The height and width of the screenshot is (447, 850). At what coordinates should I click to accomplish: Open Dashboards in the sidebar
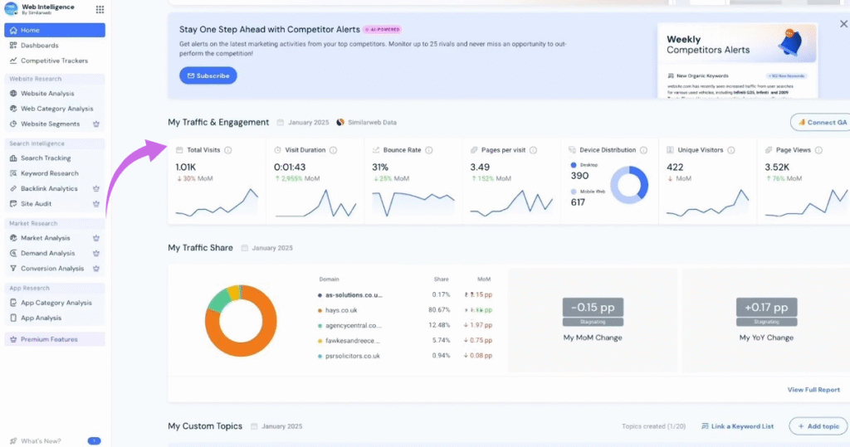(39, 46)
